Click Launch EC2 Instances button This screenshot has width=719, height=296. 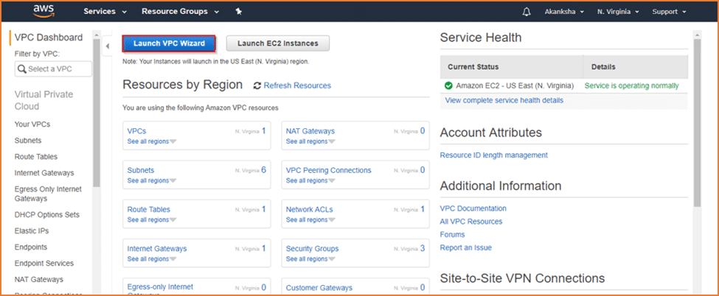(x=278, y=43)
